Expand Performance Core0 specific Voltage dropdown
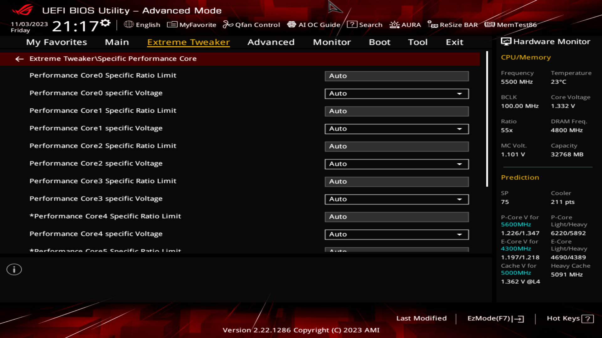Image resolution: width=602 pixels, height=338 pixels. (x=460, y=93)
